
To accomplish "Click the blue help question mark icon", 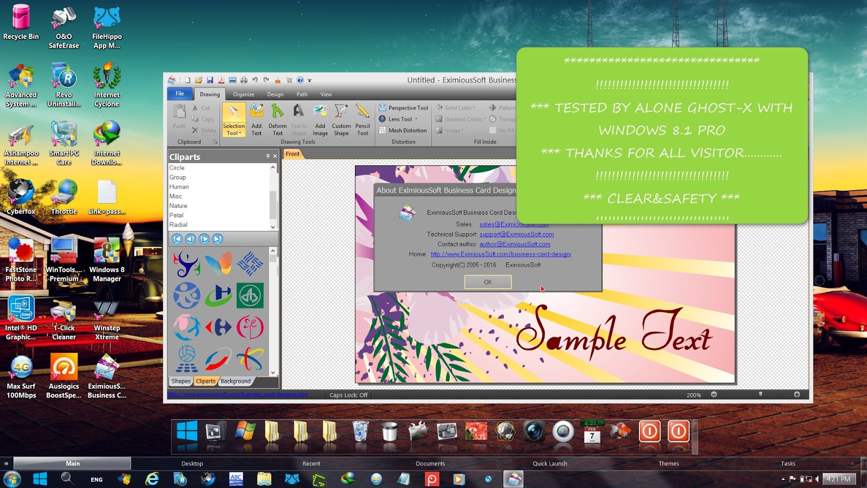I will [300, 80].
